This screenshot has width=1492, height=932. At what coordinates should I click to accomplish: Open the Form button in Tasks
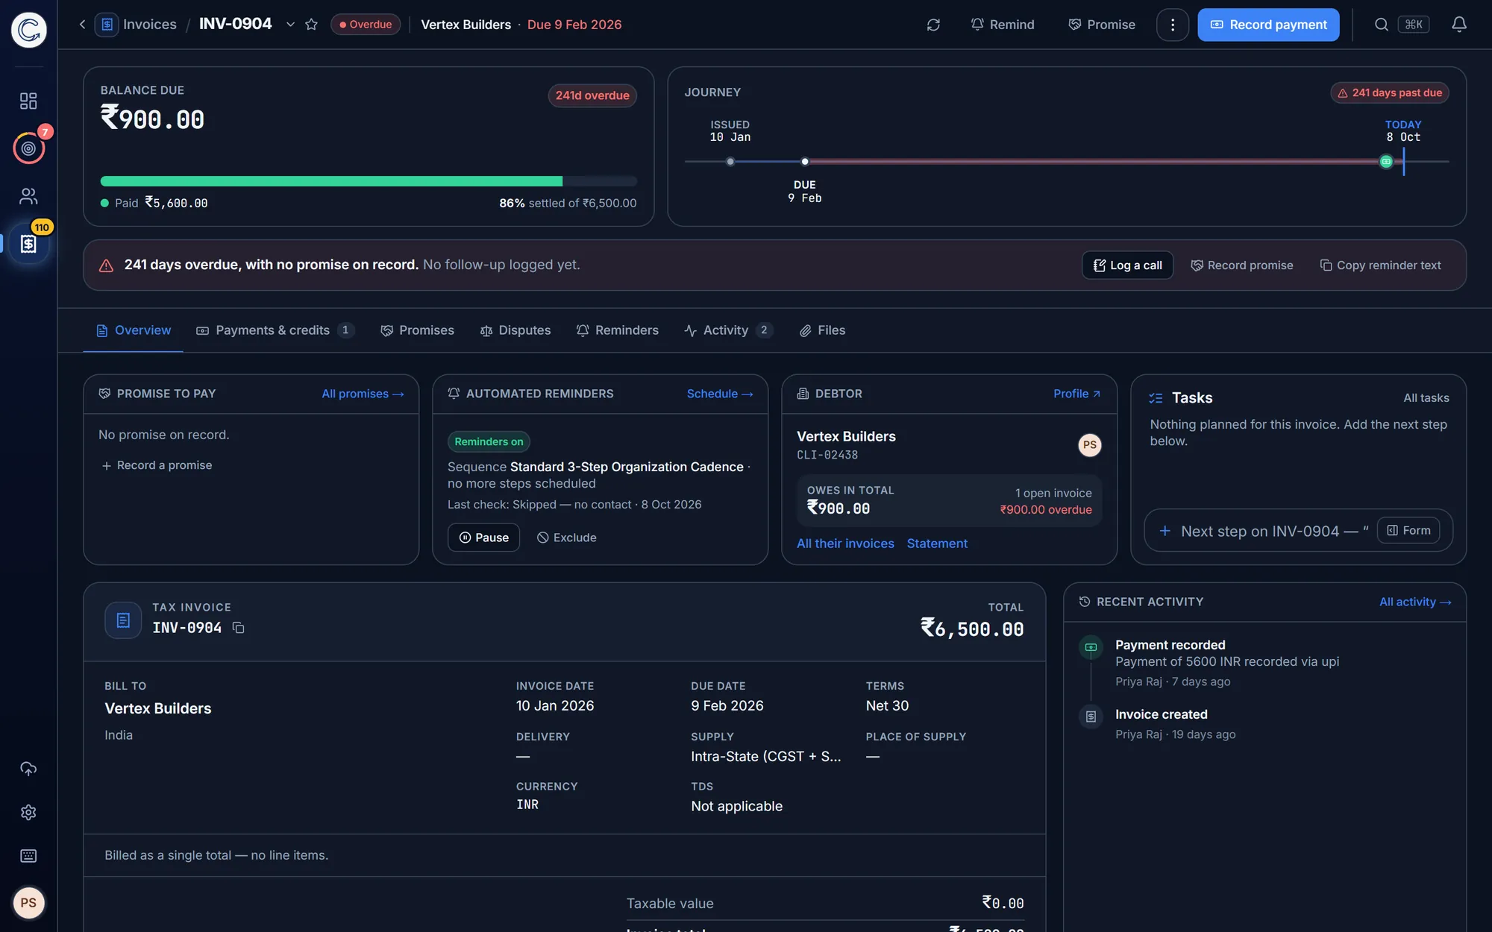[x=1408, y=531]
